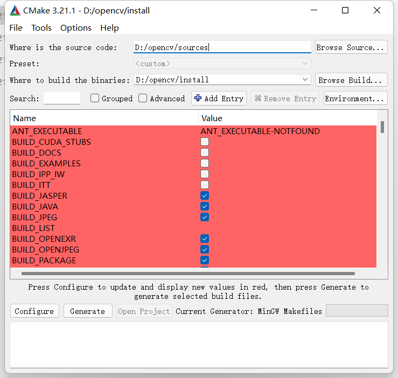Select the BUILD_OPENEXR entry name
This screenshot has height=378, width=398.
pos(44,239)
